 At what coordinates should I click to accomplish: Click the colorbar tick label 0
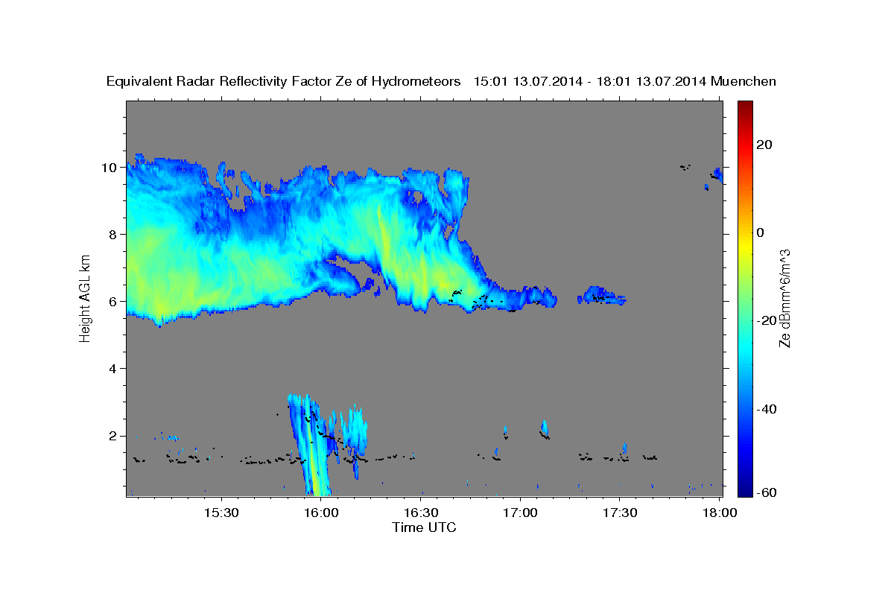[x=761, y=232]
